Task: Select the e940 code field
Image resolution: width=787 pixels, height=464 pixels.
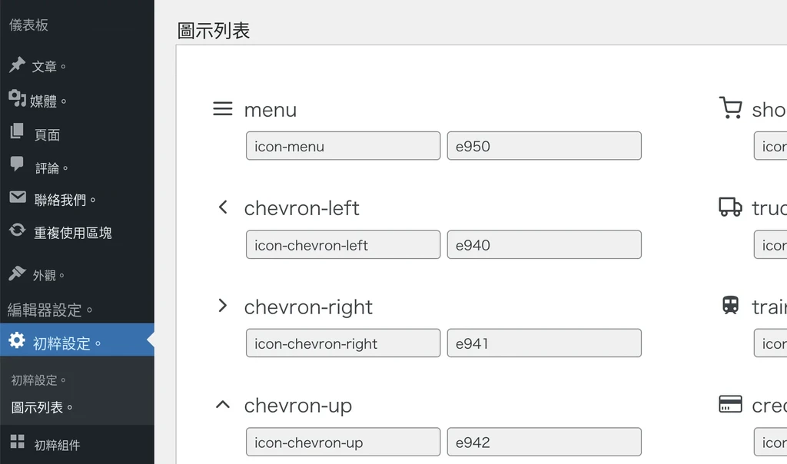Action: click(x=544, y=245)
